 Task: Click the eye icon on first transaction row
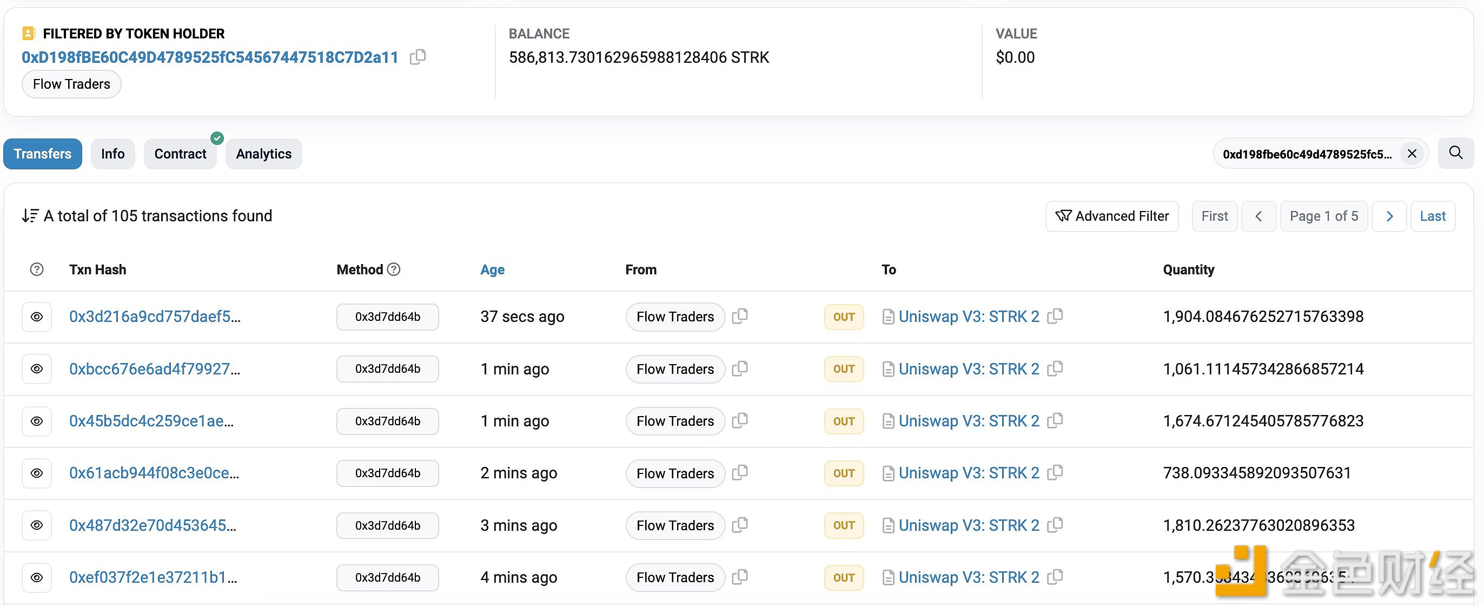pyautogui.click(x=37, y=316)
